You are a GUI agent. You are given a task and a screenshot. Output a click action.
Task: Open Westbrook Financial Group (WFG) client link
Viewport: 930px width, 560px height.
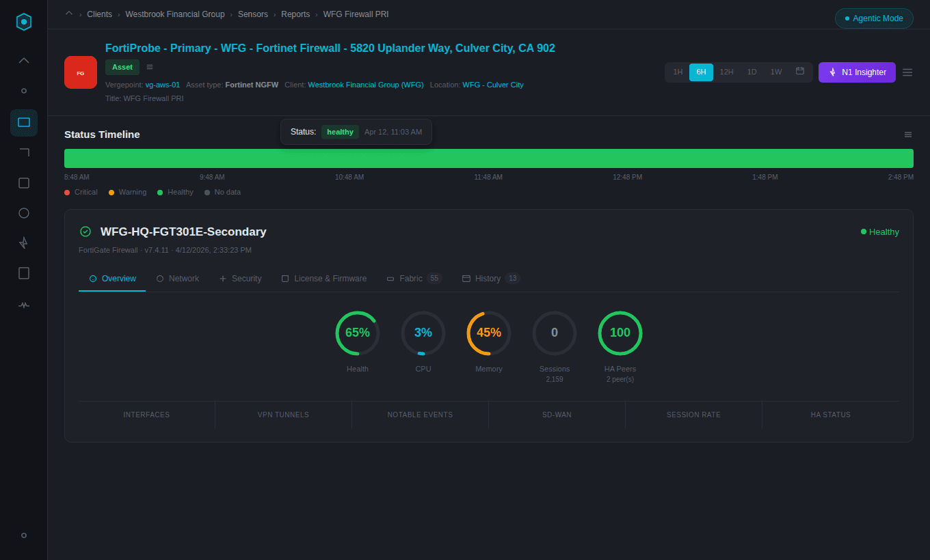point(366,85)
